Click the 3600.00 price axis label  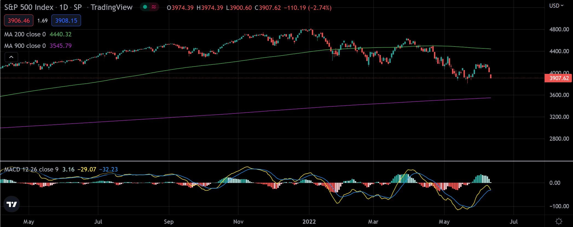(x=559, y=95)
